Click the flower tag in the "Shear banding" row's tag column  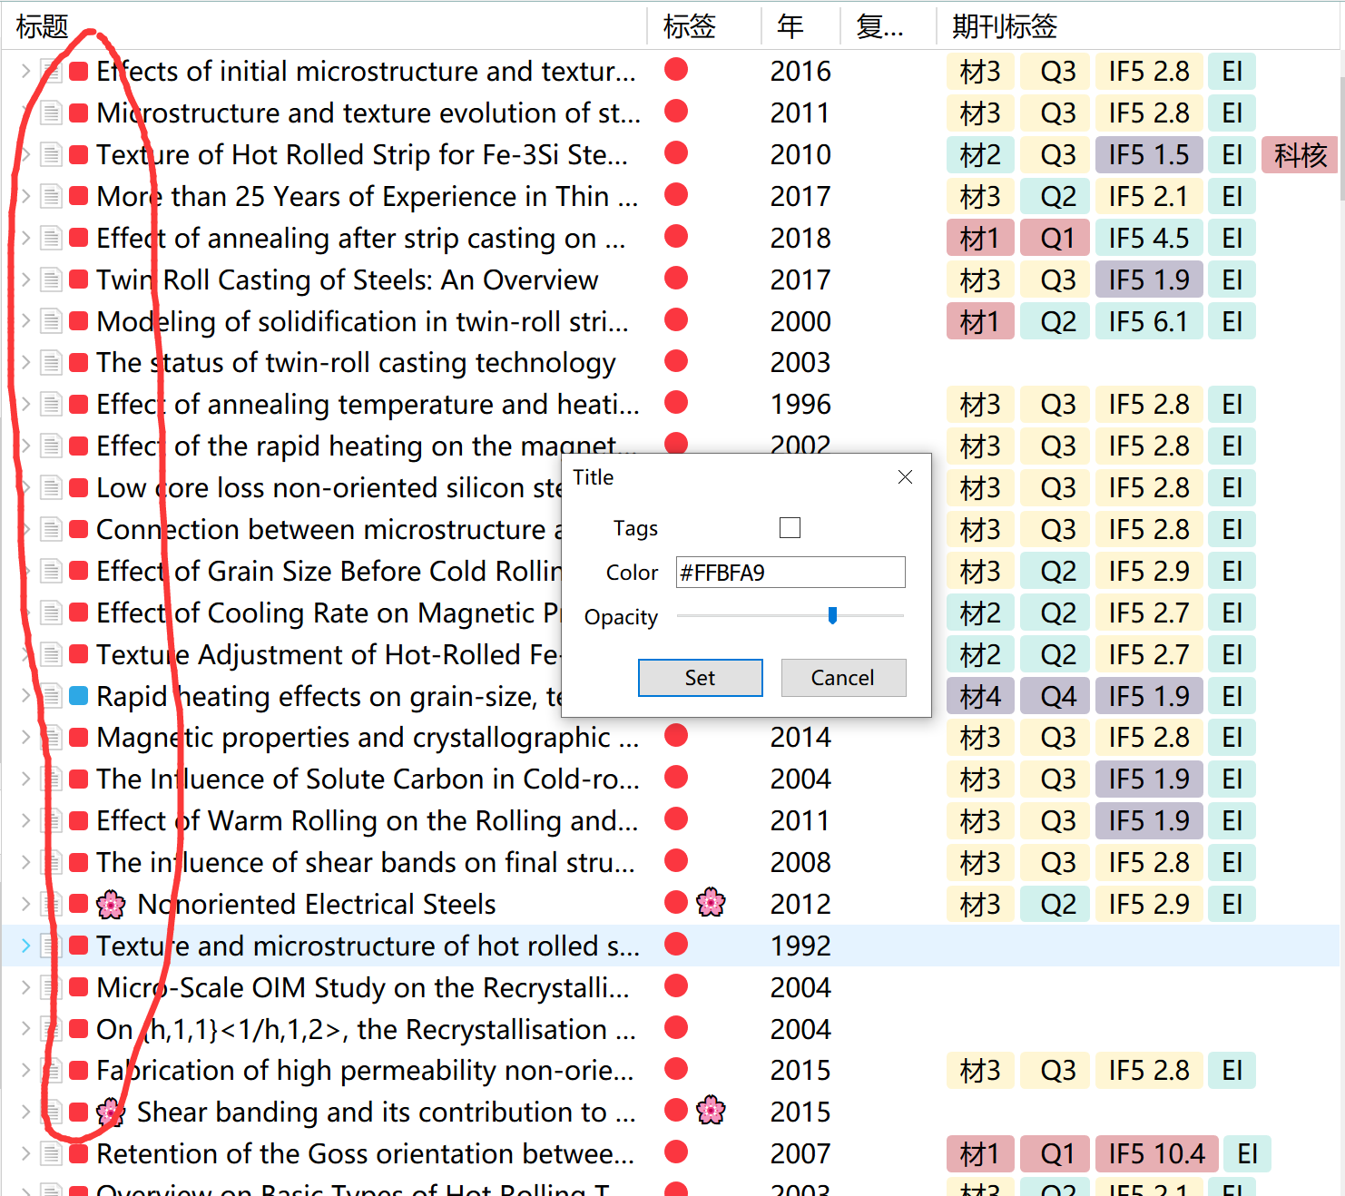coord(711,1110)
